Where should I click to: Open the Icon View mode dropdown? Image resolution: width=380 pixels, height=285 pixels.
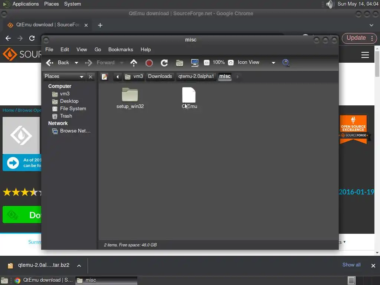tap(256, 62)
